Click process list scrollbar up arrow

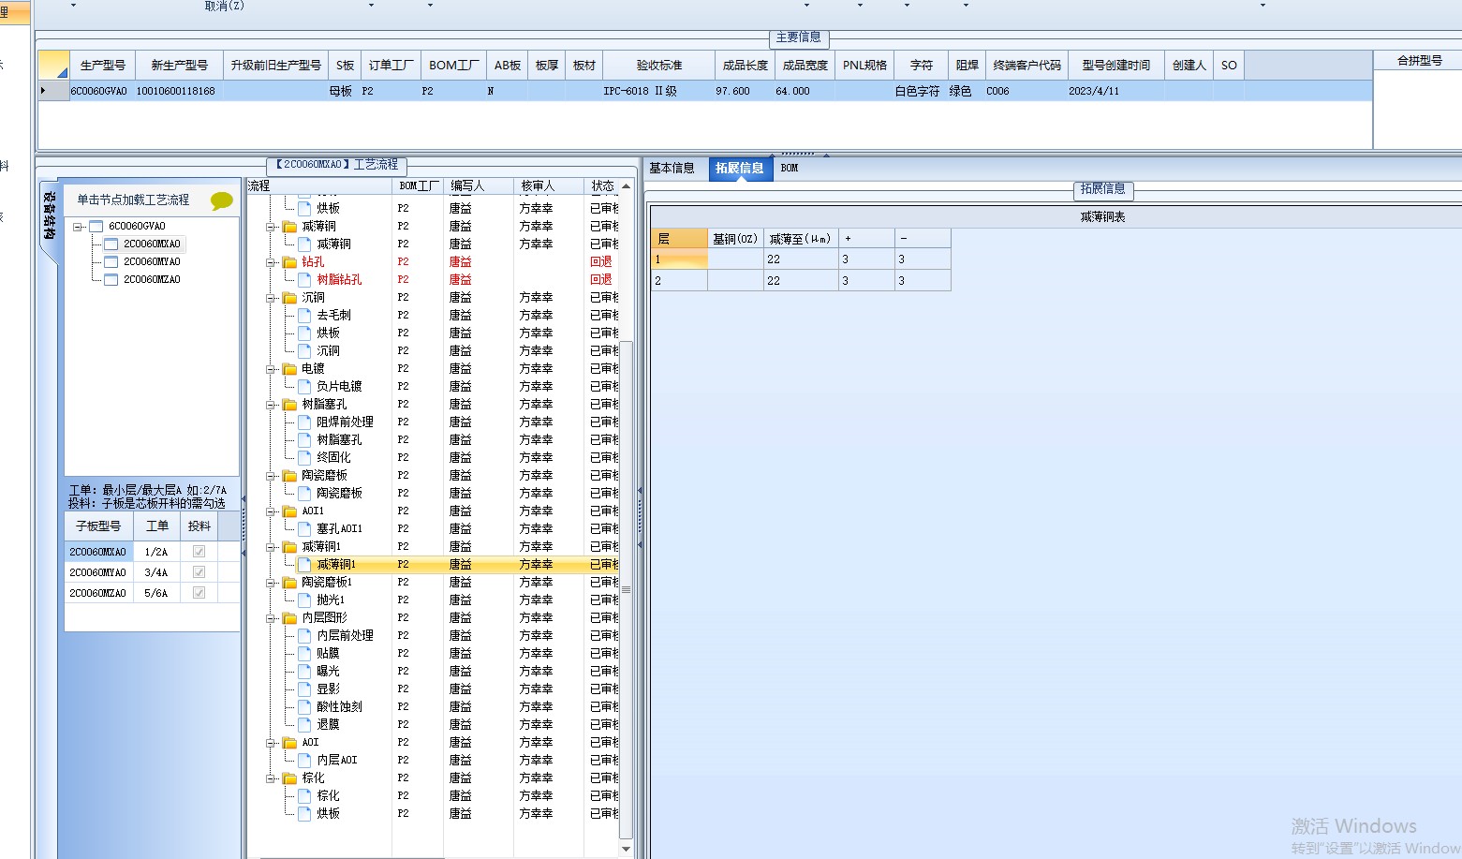point(627,186)
